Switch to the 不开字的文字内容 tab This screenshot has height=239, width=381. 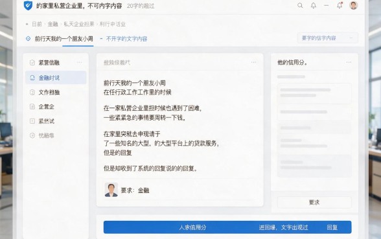(126, 39)
